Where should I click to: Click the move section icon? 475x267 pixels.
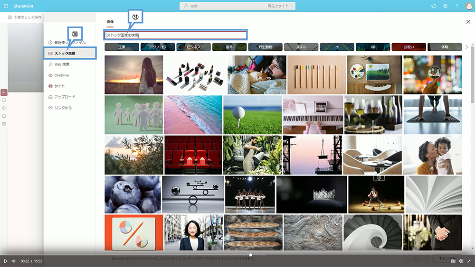[4, 108]
